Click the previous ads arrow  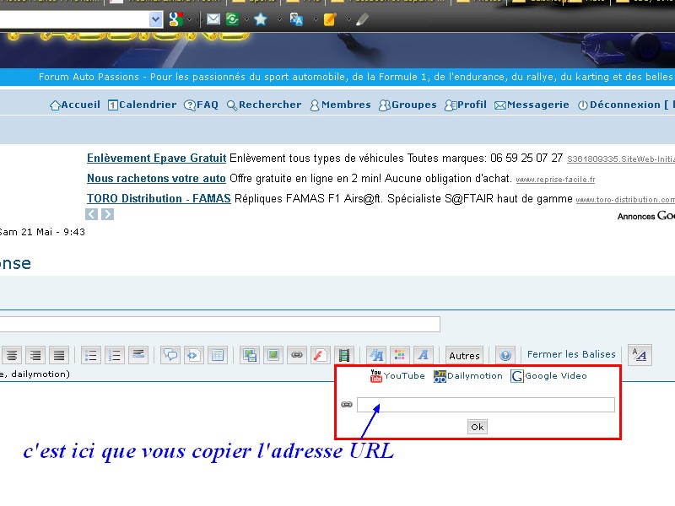pyautogui.click(x=91, y=214)
